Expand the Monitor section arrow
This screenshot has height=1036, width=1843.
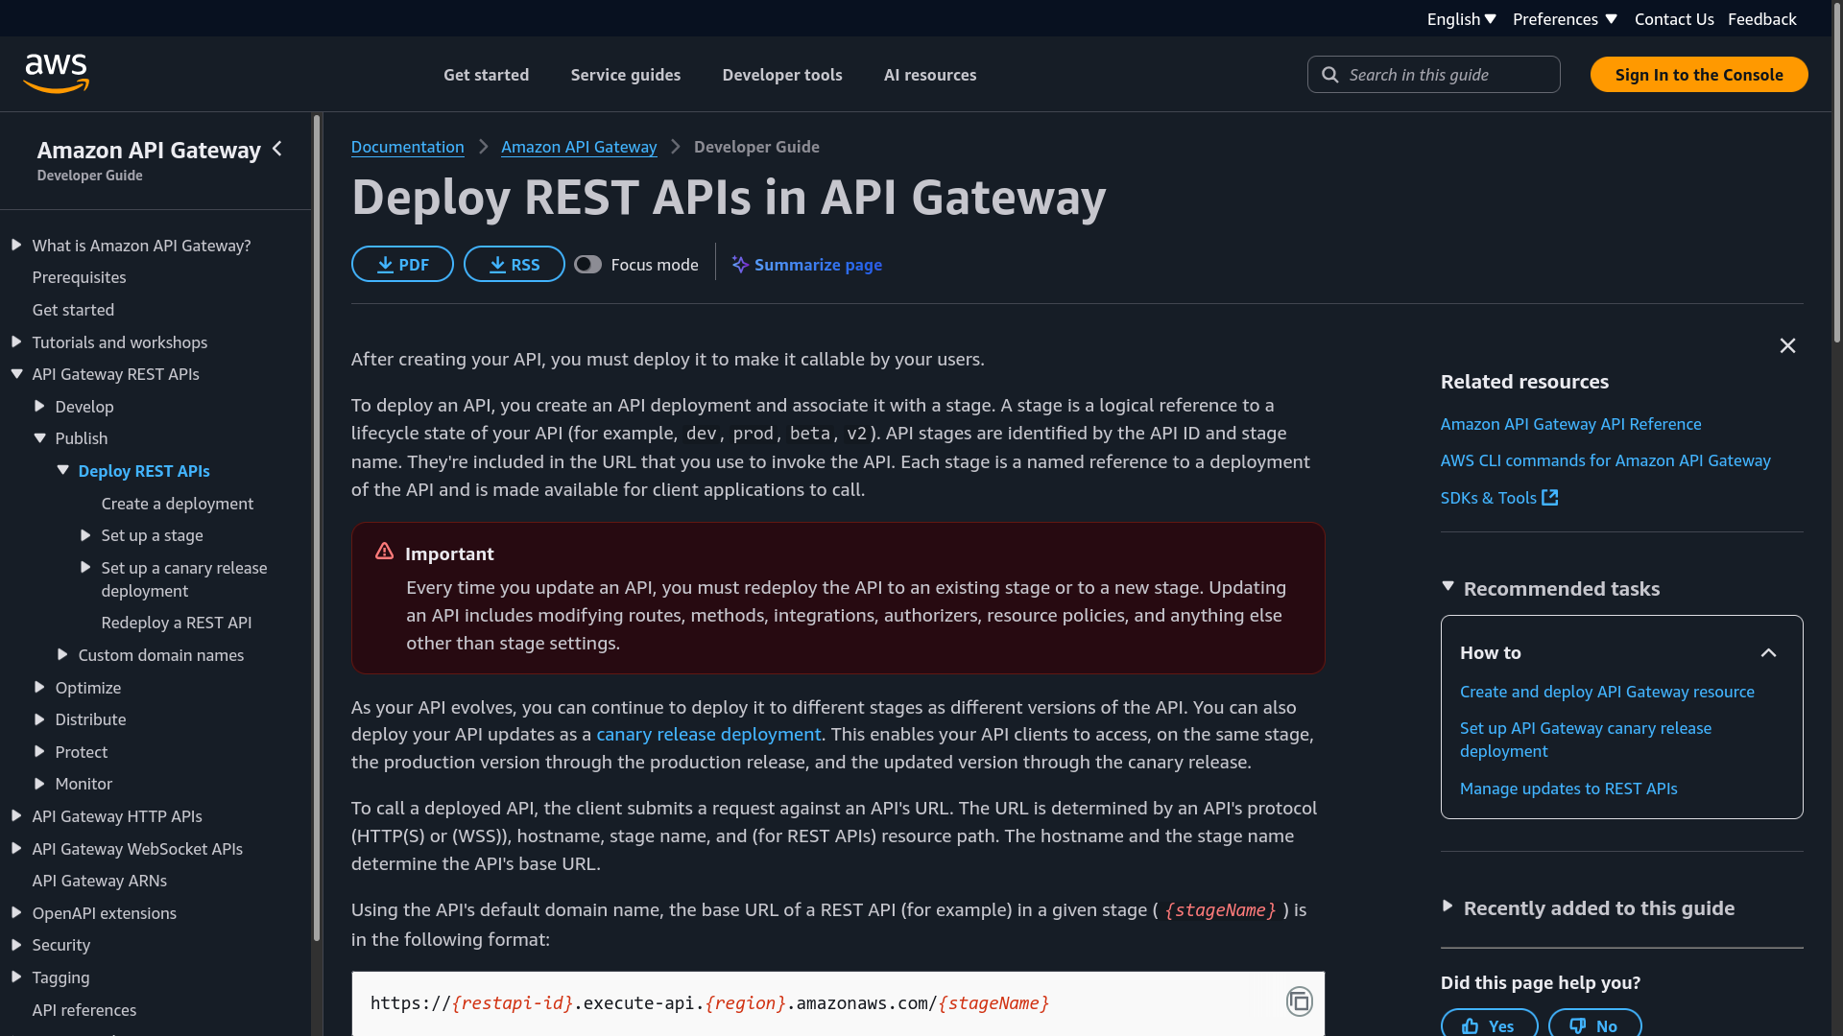pyautogui.click(x=39, y=784)
